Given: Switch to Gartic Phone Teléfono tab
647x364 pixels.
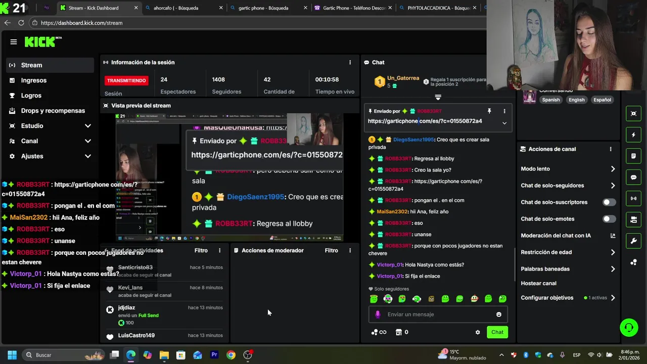Looking at the screenshot, I should pyautogui.click(x=352, y=8).
